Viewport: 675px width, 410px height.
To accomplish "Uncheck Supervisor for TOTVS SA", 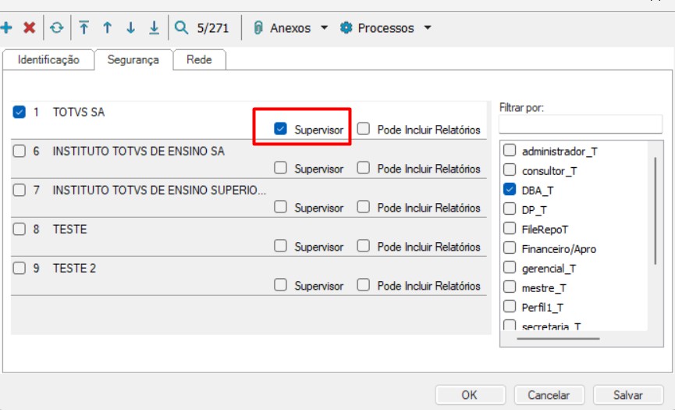I will pyautogui.click(x=280, y=128).
